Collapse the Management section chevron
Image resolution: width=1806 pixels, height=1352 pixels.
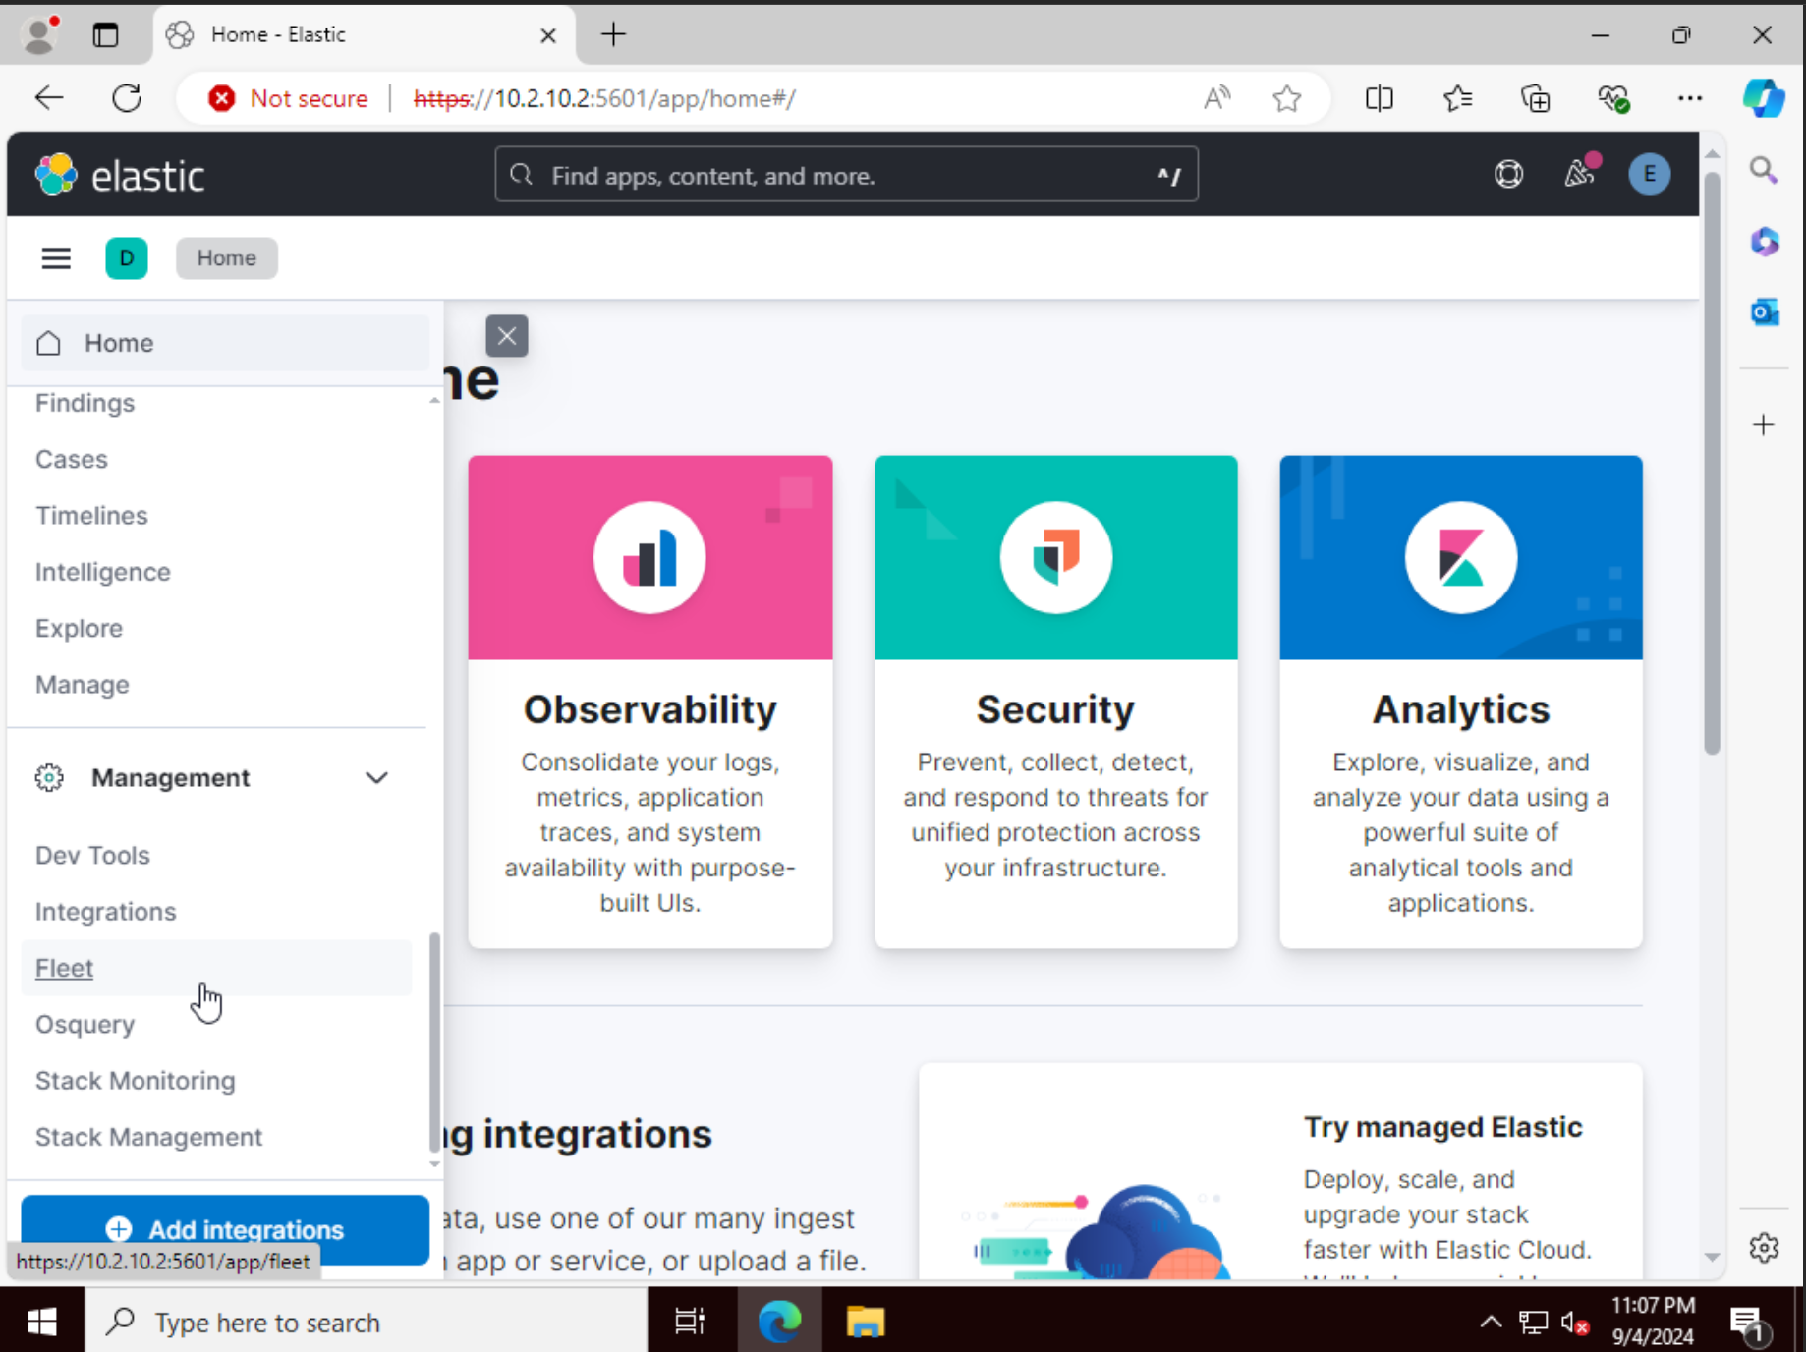pyautogui.click(x=376, y=778)
